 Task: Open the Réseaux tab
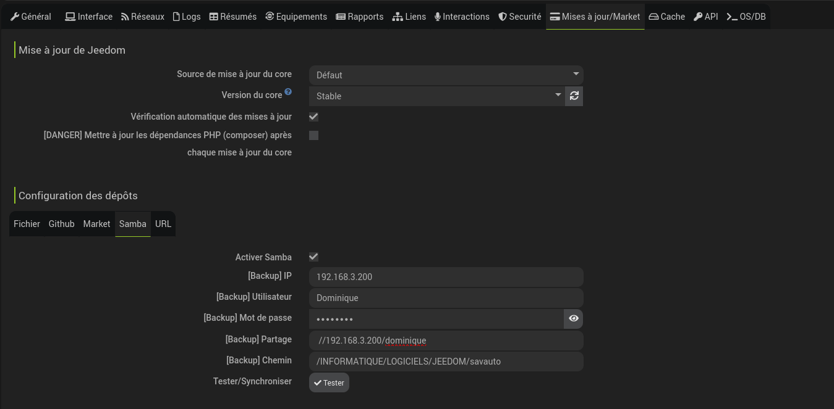coord(143,17)
